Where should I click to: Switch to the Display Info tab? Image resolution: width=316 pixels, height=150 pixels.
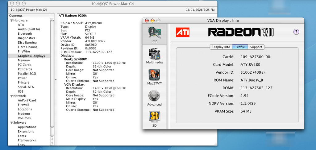click(x=221, y=47)
